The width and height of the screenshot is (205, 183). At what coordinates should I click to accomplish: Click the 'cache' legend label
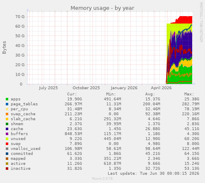click(17, 129)
